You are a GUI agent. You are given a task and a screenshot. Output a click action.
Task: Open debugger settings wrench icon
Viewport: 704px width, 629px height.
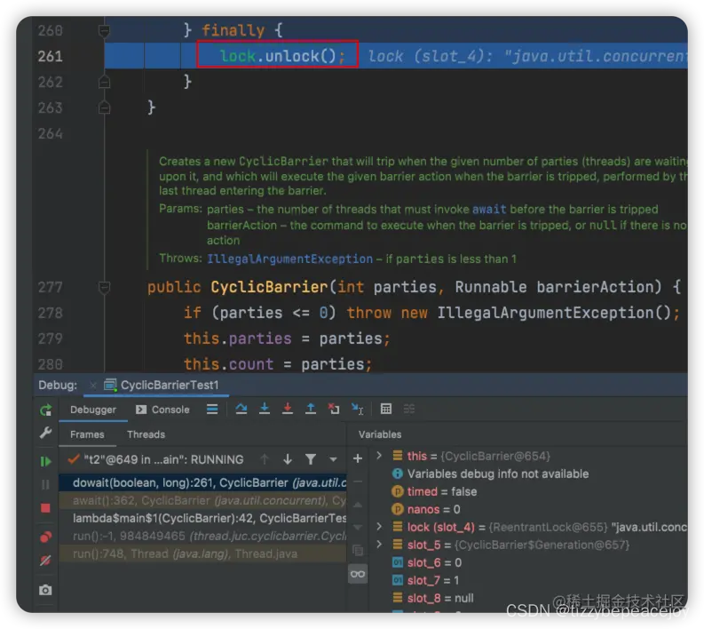(x=46, y=433)
